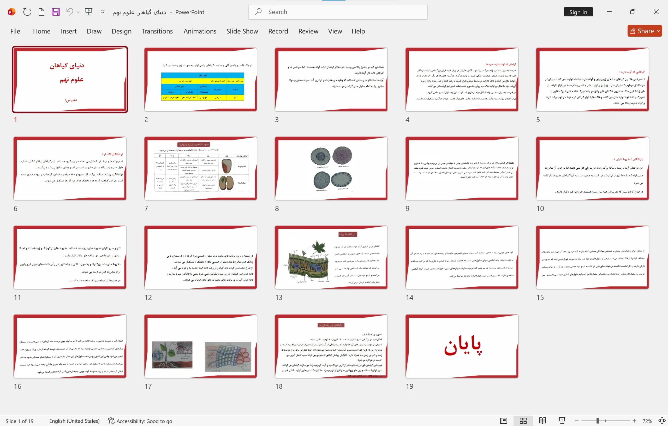Image resolution: width=668 pixels, height=426 pixels.
Task: Click into the Search box
Action: [x=338, y=12]
